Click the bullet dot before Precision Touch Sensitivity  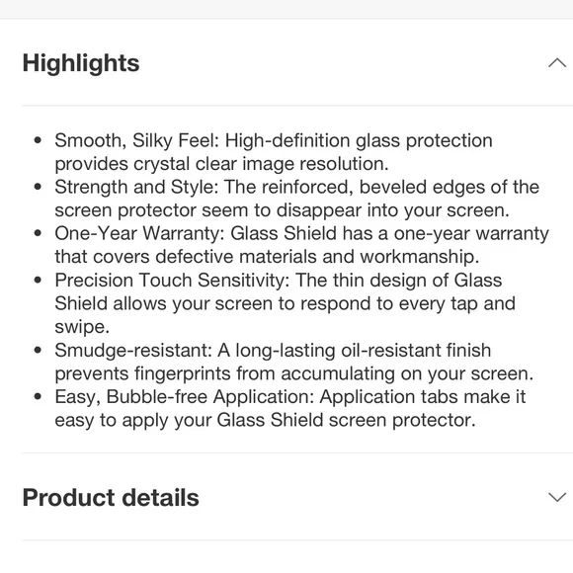(38, 280)
